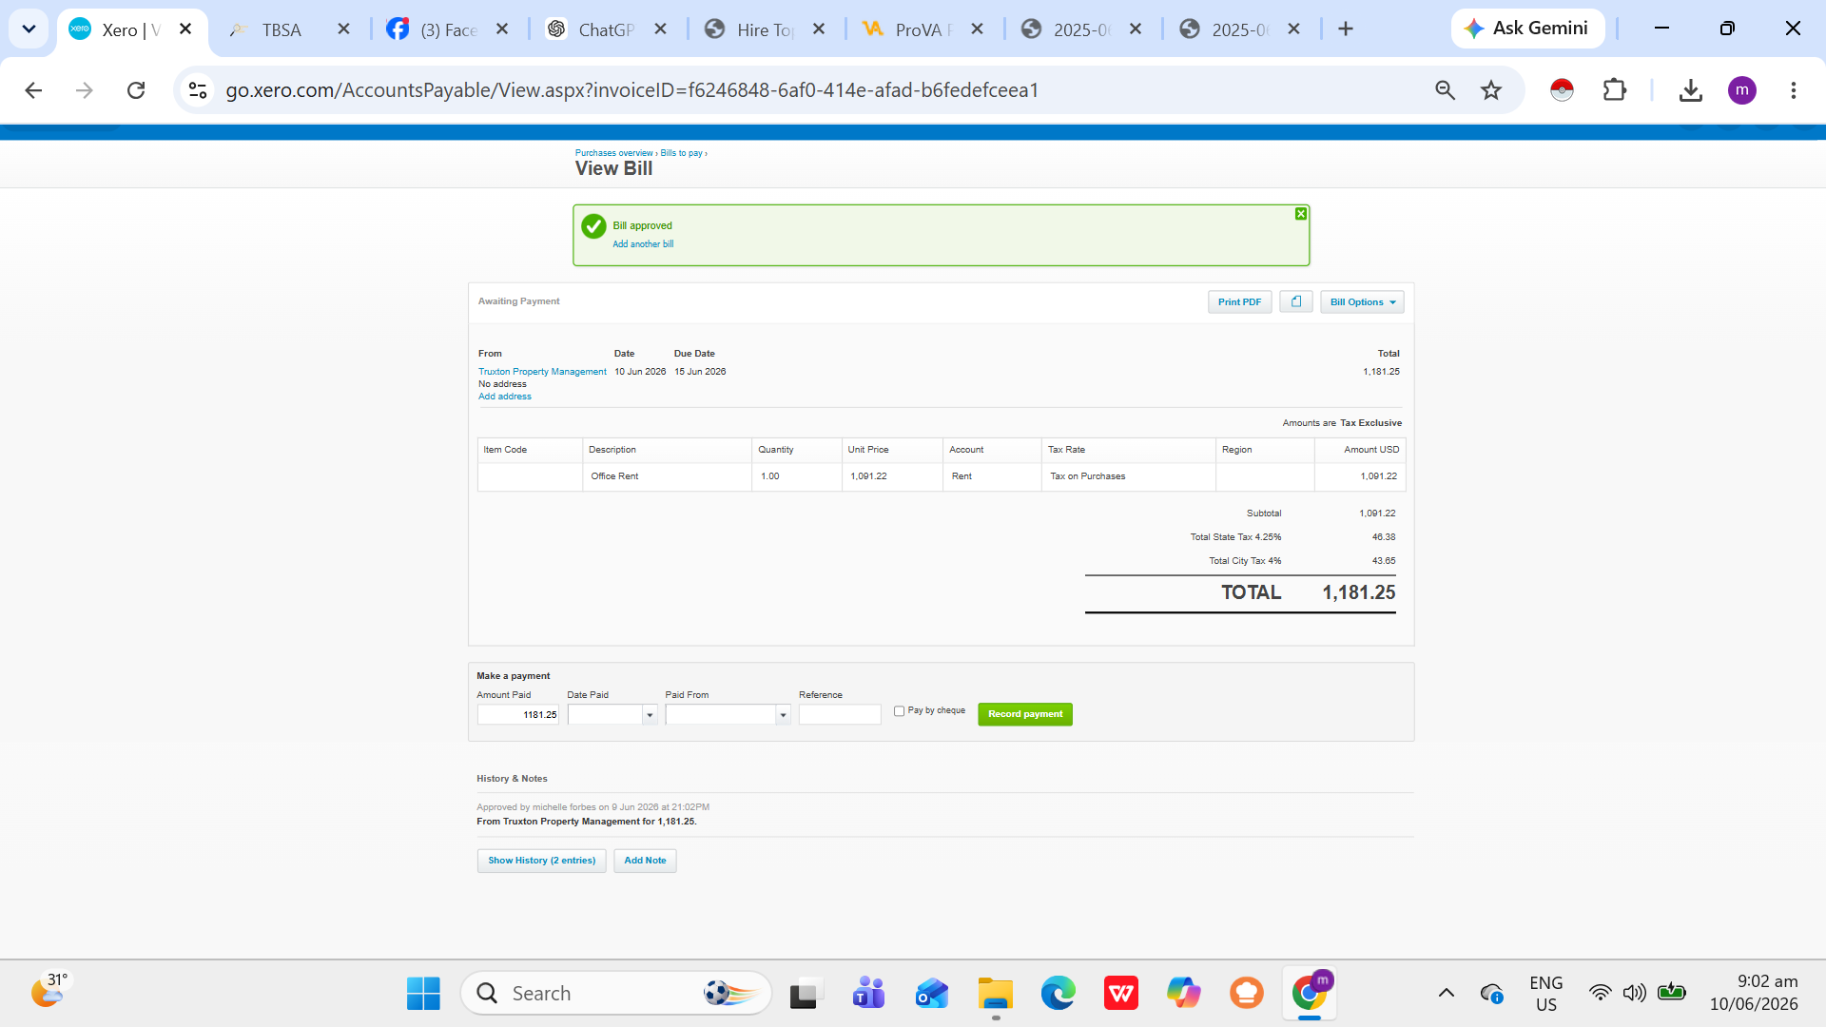Close the ProVA tab
The height and width of the screenshot is (1027, 1826).
tap(978, 29)
